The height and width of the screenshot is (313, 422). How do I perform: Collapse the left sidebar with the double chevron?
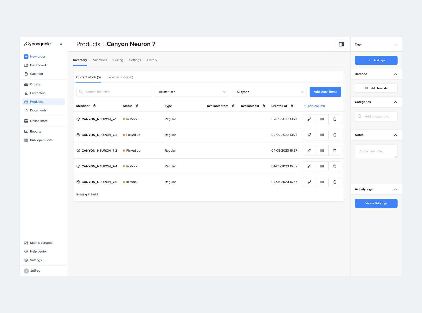point(61,44)
